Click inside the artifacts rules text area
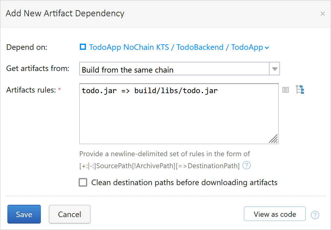The height and width of the screenshot is (230, 331). coord(178,114)
